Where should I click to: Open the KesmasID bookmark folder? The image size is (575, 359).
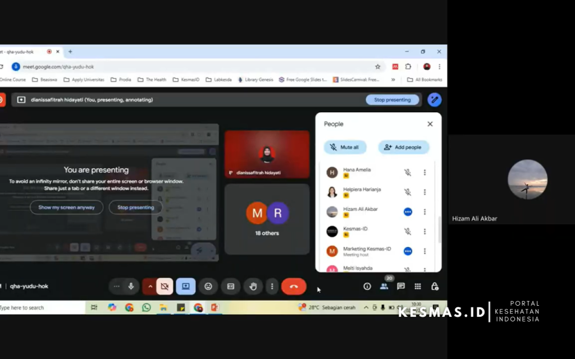(186, 80)
